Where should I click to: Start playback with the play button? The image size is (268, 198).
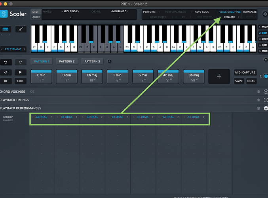coord(20,72)
